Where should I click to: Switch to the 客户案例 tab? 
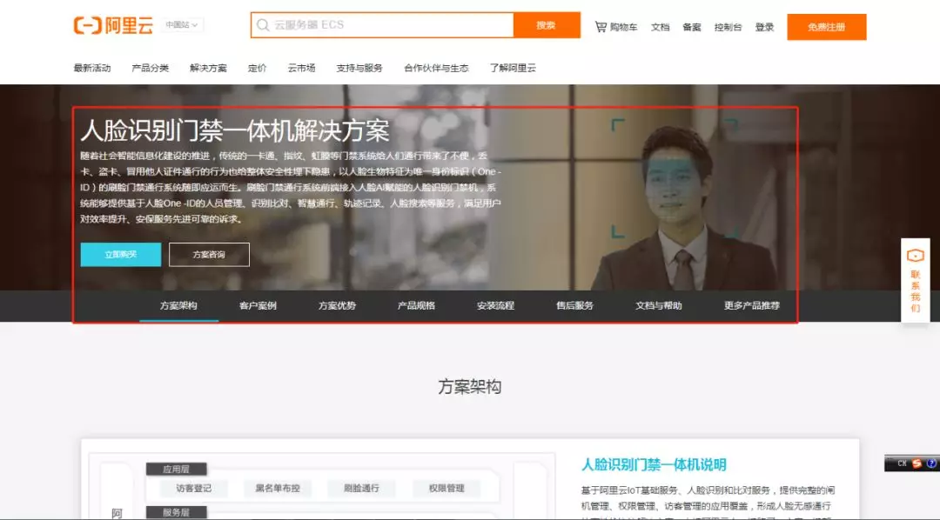(x=258, y=306)
